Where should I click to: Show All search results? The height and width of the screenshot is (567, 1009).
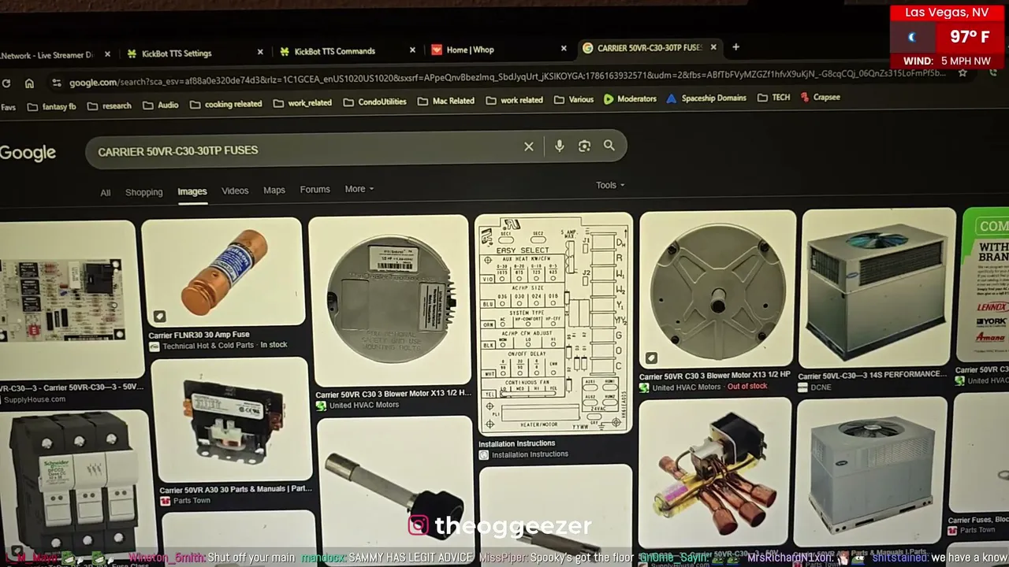coord(106,193)
